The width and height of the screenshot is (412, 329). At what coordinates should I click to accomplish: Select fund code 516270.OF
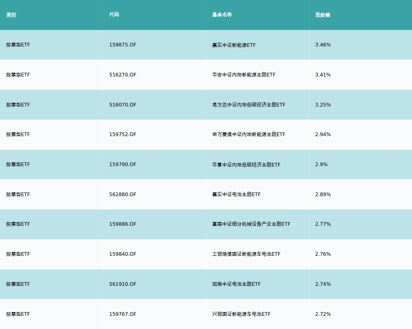pyautogui.click(x=122, y=75)
